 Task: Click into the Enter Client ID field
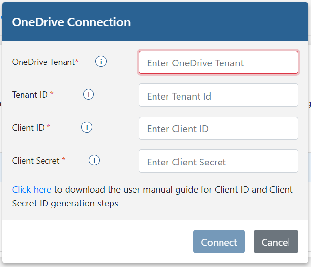tap(219, 128)
